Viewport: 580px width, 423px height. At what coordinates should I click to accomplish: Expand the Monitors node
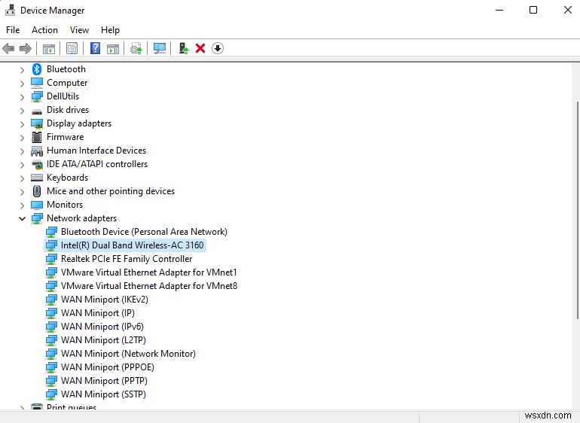[22, 205]
